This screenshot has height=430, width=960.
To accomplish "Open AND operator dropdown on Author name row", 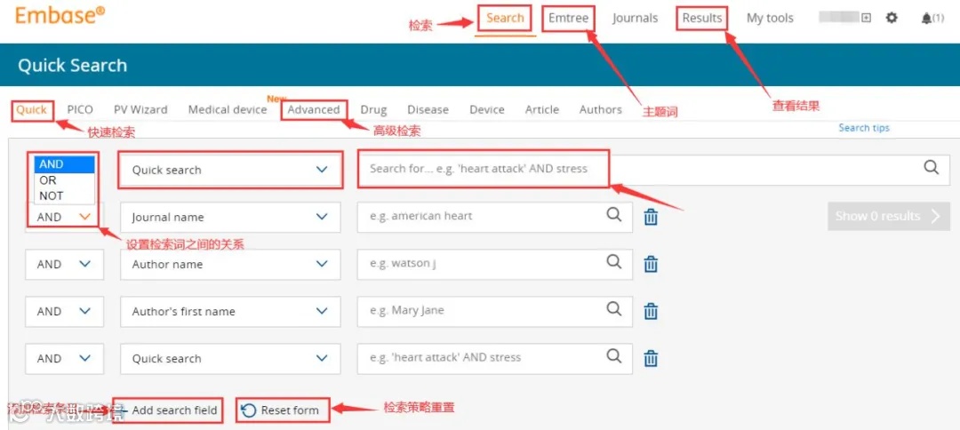I will tap(64, 264).
